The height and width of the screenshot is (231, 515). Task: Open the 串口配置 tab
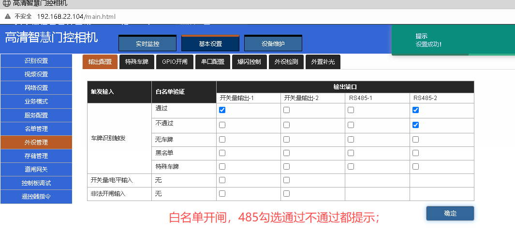point(212,62)
